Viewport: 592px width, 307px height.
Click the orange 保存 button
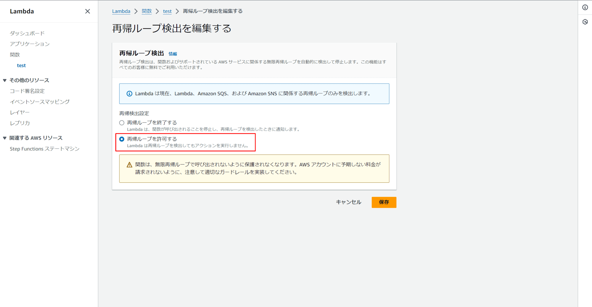point(384,202)
